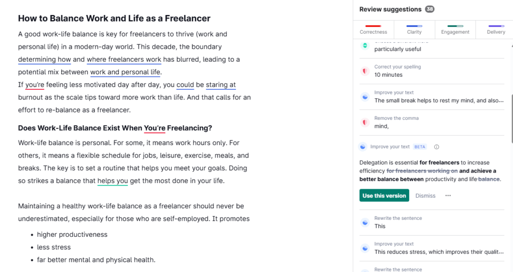Click the Use this version button
This screenshot has height=272, width=513.
click(384, 195)
